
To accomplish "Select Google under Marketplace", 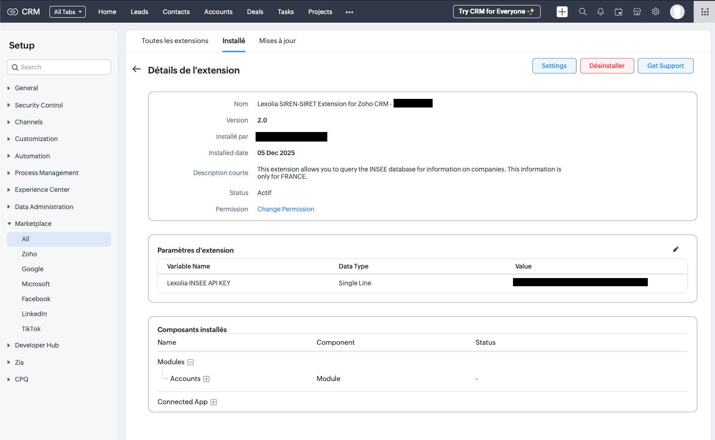I will coord(33,269).
